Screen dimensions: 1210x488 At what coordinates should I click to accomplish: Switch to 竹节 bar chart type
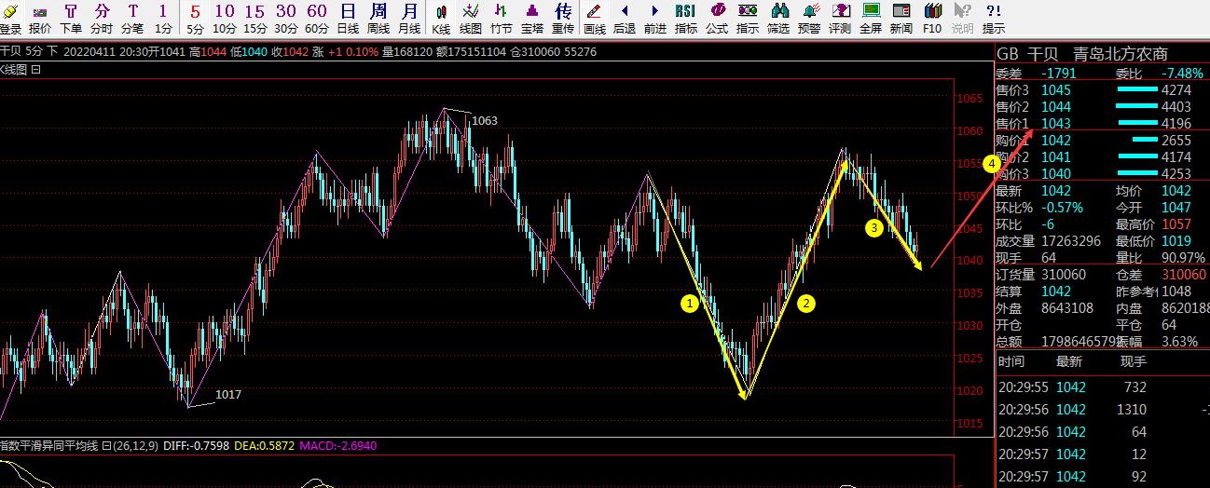point(502,18)
